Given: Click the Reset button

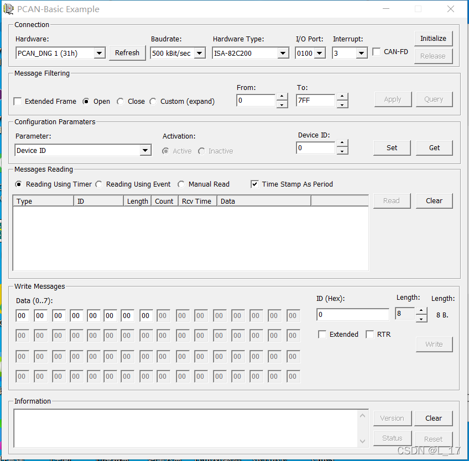Looking at the screenshot, I should (434, 439).
